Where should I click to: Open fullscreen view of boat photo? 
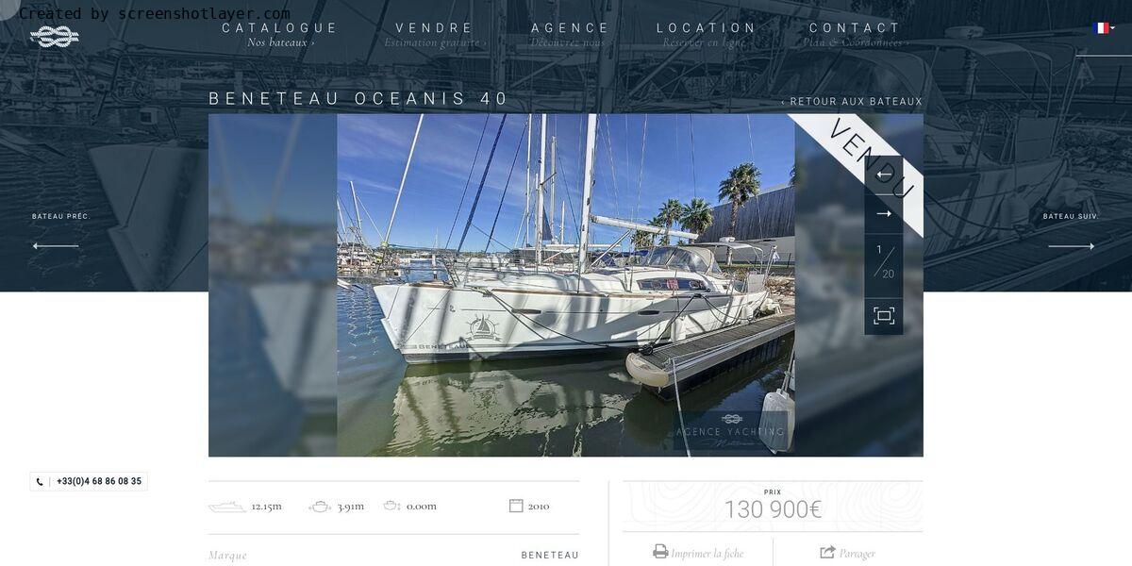(x=884, y=316)
